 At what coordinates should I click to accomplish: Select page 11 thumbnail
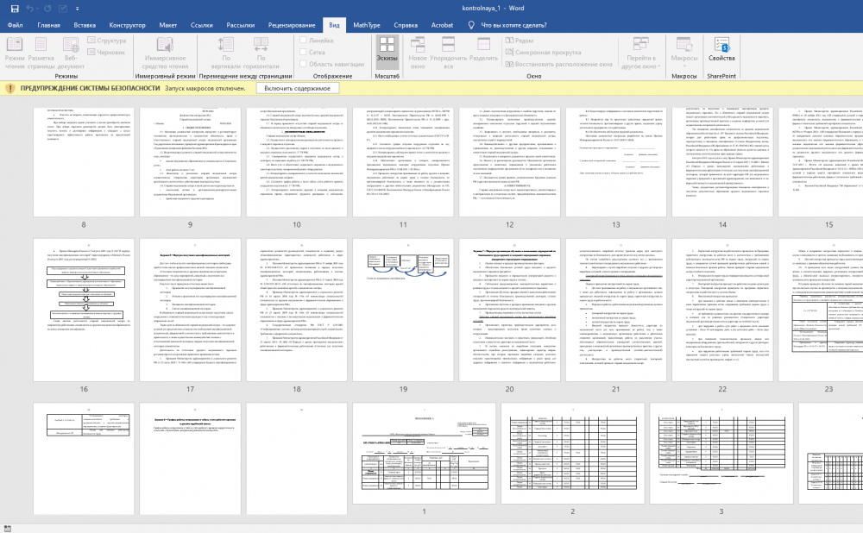pos(403,162)
